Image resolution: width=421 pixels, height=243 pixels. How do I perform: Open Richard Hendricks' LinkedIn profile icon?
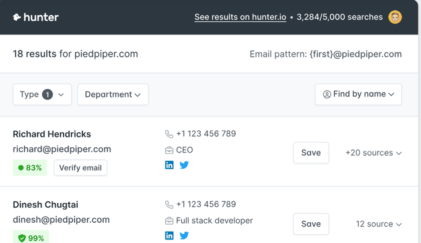tap(169, 165)
